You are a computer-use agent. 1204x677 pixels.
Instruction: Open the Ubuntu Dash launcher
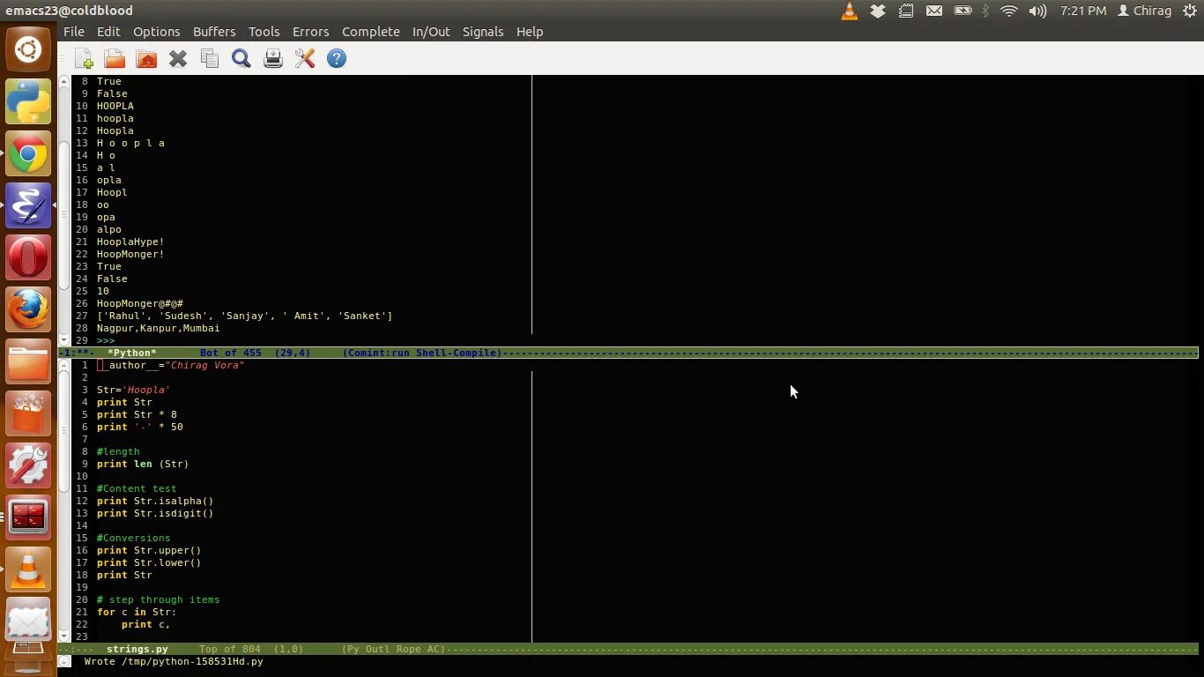[28, 49]
